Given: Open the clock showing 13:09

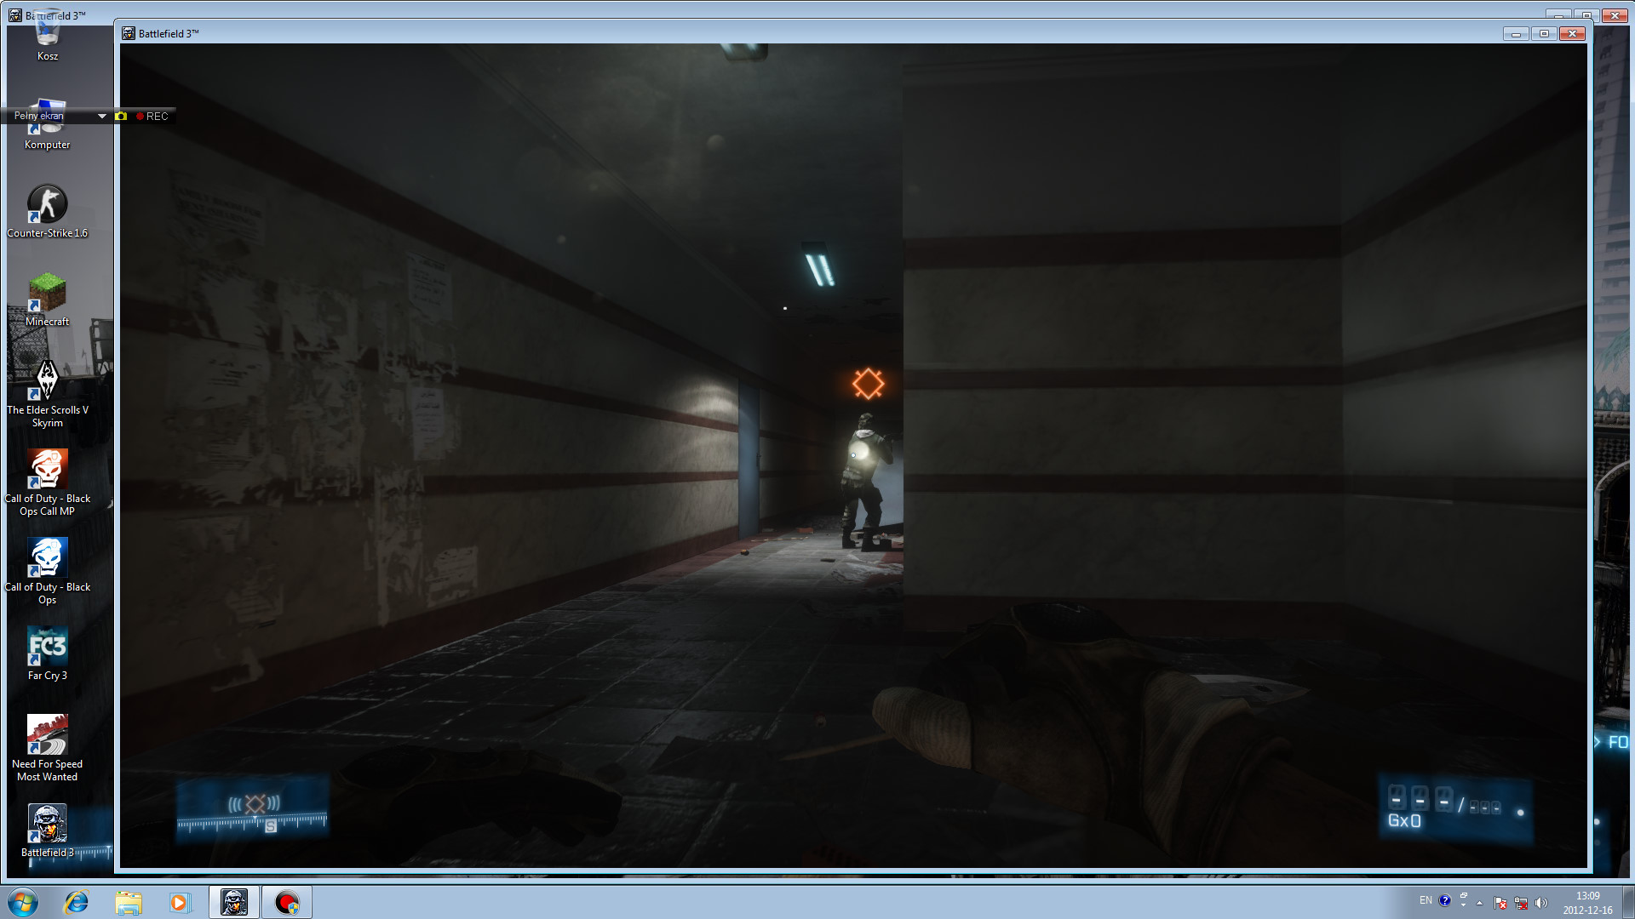Looking at the screenshot, I should (1587, 903).
